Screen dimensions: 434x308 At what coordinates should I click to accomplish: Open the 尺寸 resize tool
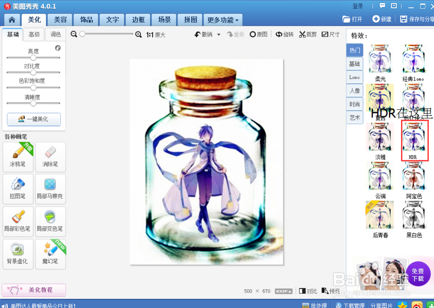click(x=330, y=34)
